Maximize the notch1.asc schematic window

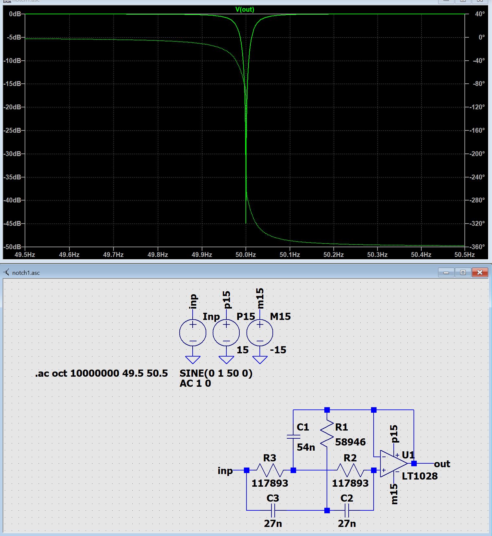(463, 273)
